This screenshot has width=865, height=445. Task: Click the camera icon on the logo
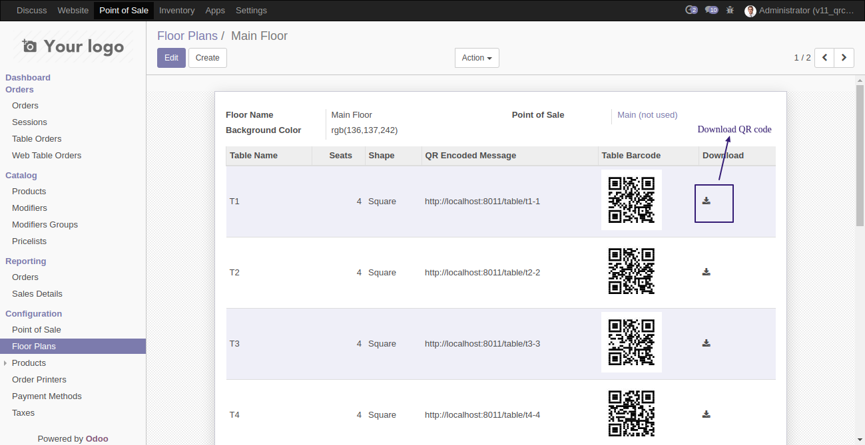tap(29, 46)
